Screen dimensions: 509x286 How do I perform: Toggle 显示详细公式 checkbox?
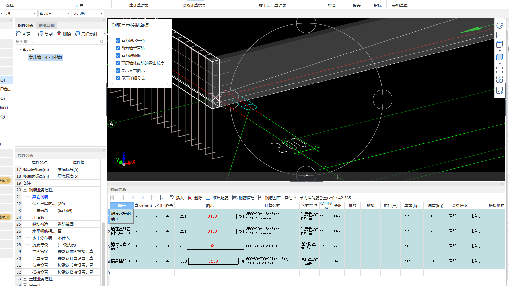coord(118,78)
